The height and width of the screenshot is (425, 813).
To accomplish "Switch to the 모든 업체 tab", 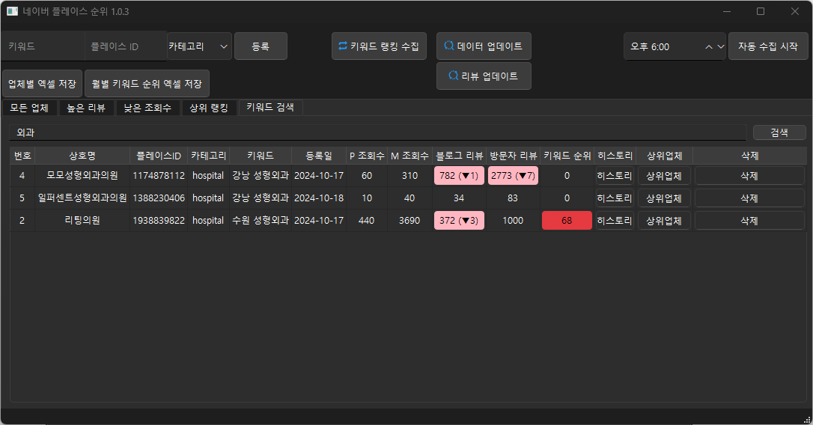I will 29,108.
